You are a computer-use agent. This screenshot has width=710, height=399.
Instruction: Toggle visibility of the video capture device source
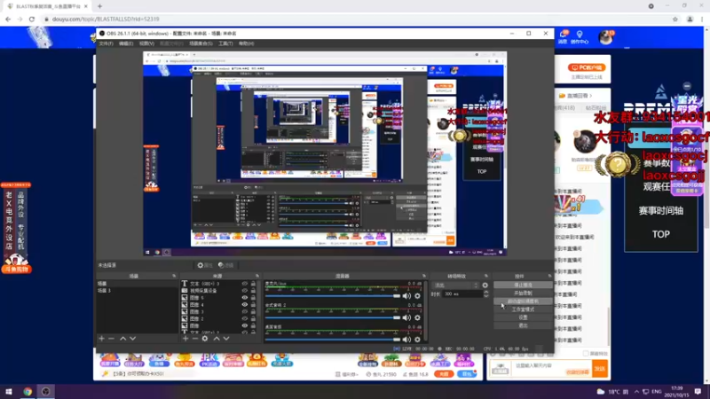click(245, 291)
